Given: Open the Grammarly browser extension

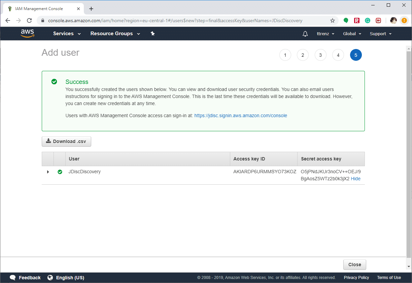Looking at the screenshot, I should pos(368,20).
